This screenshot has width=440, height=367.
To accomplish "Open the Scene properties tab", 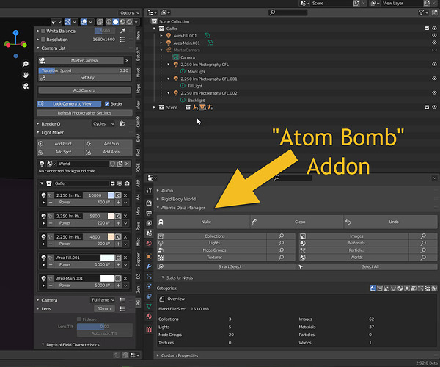I will pos(149,233).
